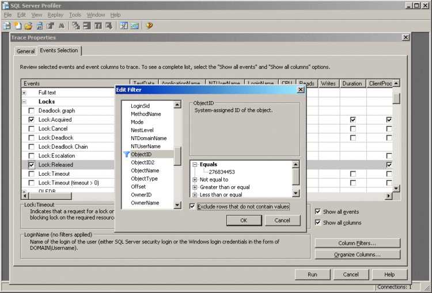Click the Help button in Trace Properties

pyautogui.click(x=389, y=274)
